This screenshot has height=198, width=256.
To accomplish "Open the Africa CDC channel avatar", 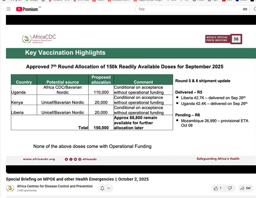I will (x=10, y=188).
